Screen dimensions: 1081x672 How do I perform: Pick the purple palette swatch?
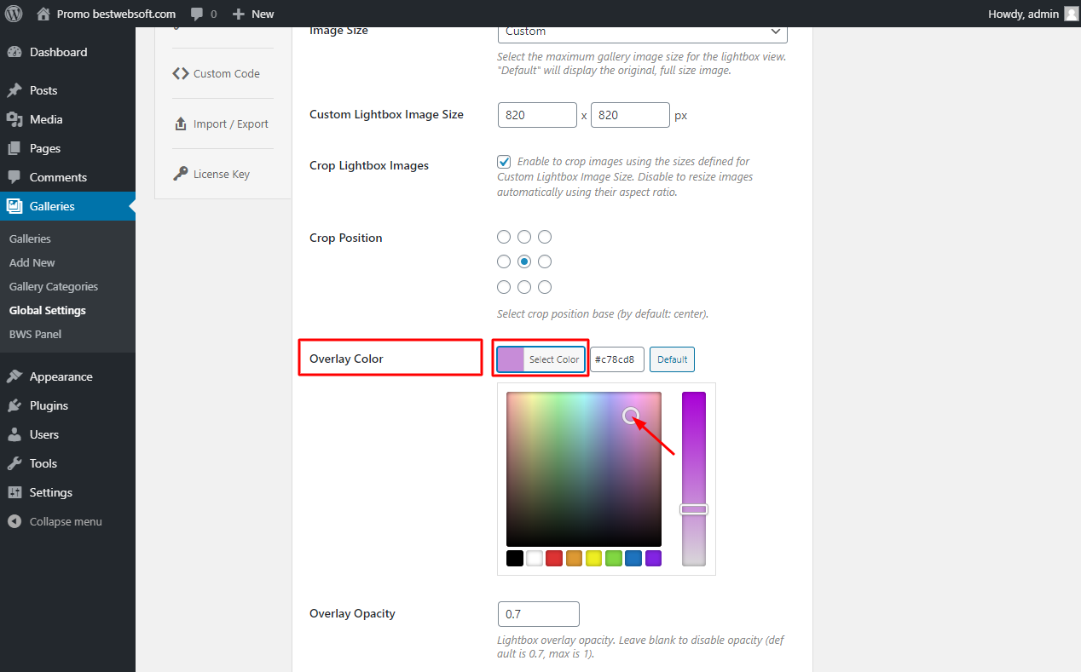click(x=653, y=559)
